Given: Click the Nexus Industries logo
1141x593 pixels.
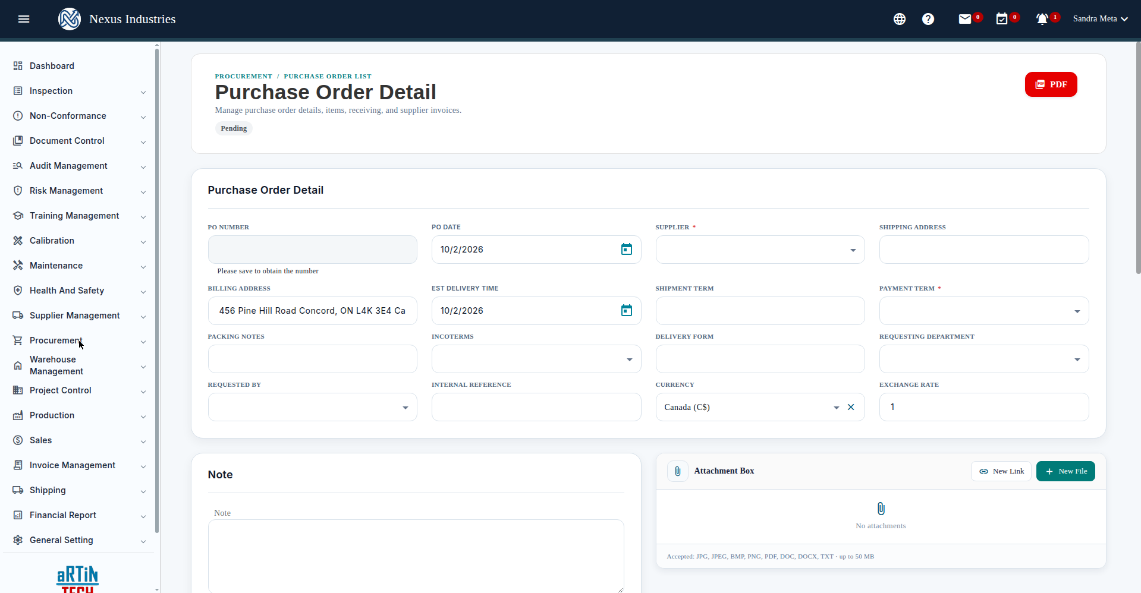Looking at the screenshot, I should tap(70, 19).
